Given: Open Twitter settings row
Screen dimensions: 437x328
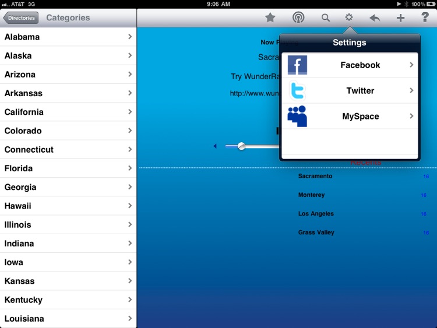Looking at the screenshot, I should (x=350, y=90).
